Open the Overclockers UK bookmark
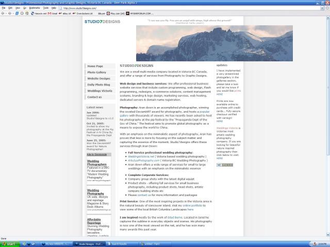The image size is (330, 247). [82, 13]
